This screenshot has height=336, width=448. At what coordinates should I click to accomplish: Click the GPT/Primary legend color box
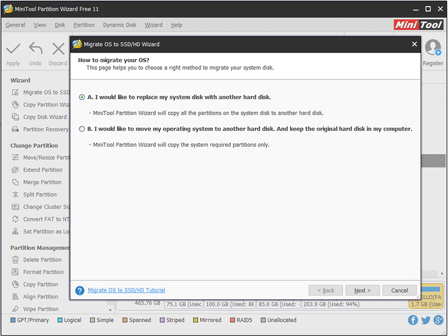(x=13, y=320)
